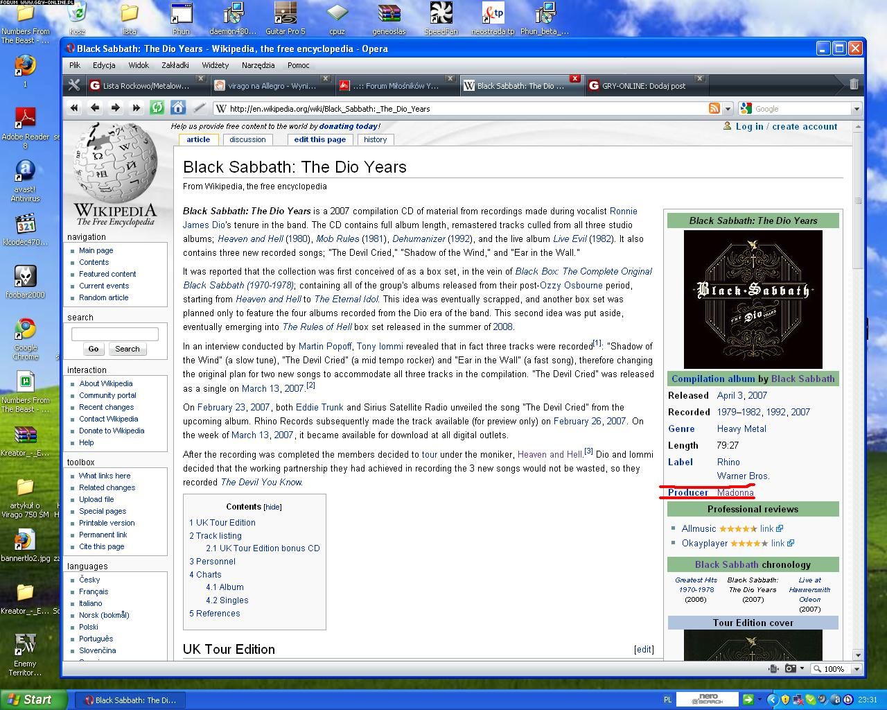Open the Edycja menu

click(x=104, y=65)
